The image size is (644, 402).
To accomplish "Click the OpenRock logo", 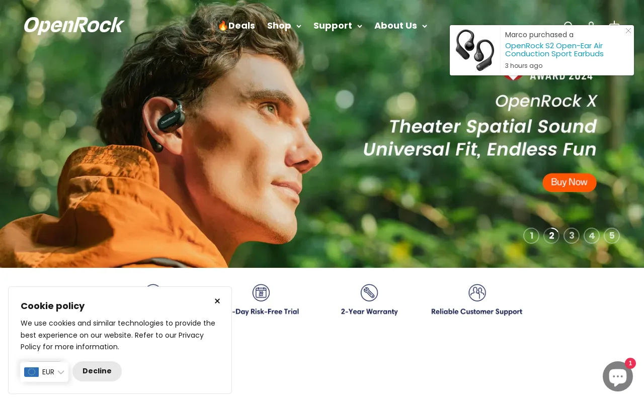I will click(x=73, y=25).
